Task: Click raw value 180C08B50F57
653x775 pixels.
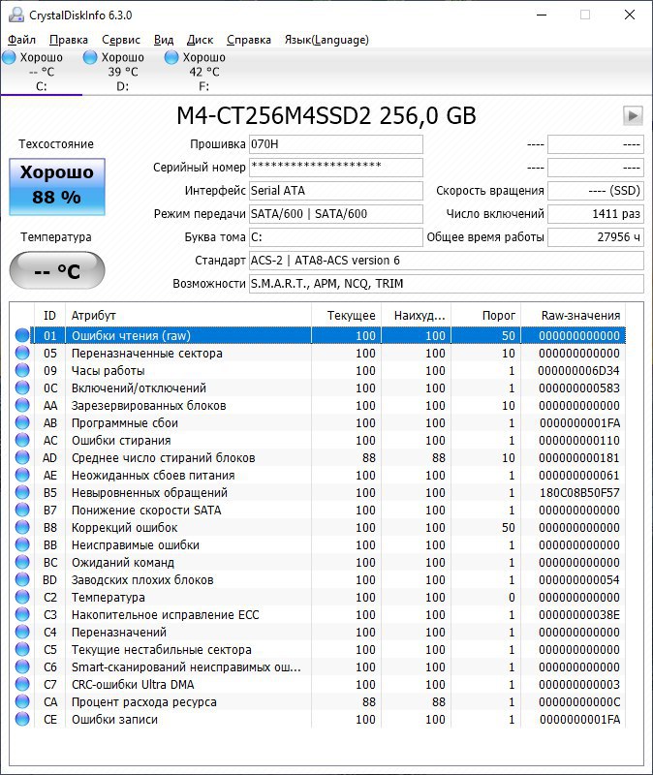Action: tap(579, 492)
